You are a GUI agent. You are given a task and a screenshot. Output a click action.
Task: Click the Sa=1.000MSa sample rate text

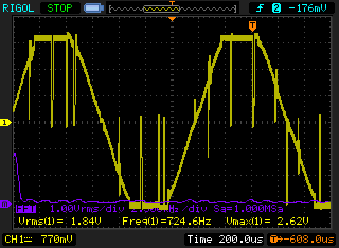pos(248,209)
